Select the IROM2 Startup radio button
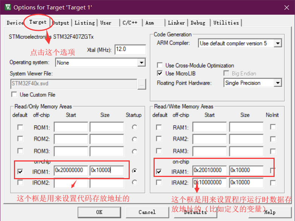The height and width of the screenshot is (221, 295). pyautogui.click(x=134, y=182)
